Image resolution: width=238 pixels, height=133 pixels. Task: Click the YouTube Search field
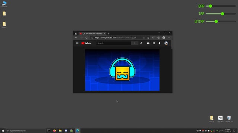coord(113,43)
